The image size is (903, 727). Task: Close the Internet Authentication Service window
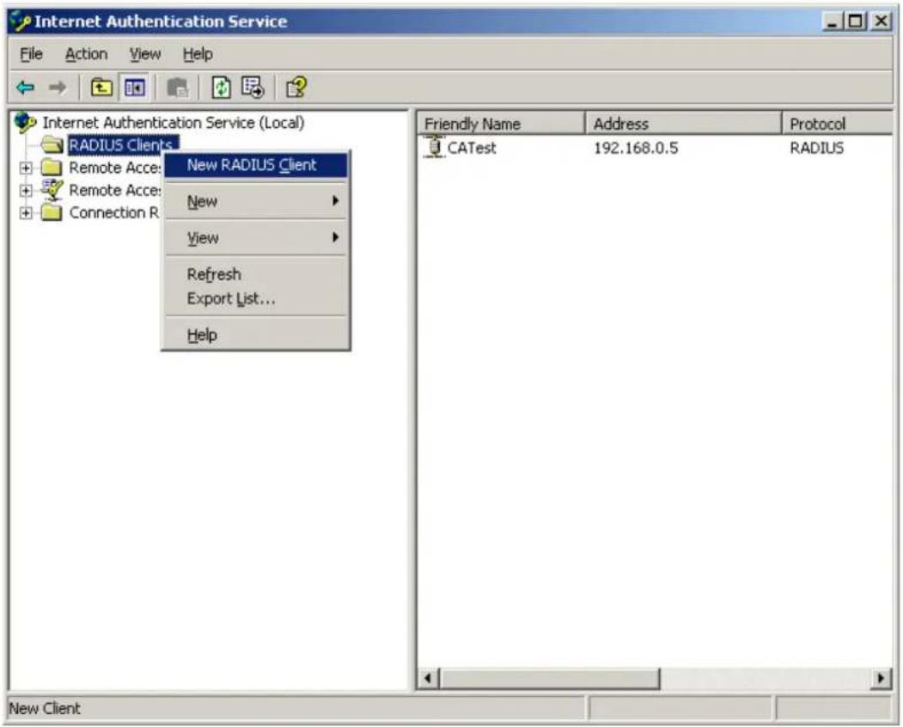(x=882, y=21)
